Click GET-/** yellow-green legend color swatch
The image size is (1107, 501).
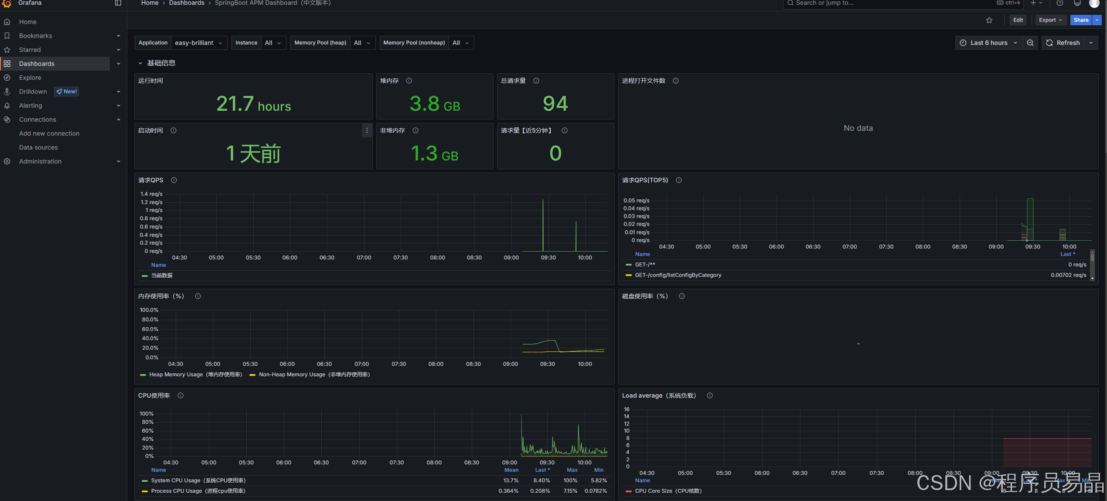628,265
